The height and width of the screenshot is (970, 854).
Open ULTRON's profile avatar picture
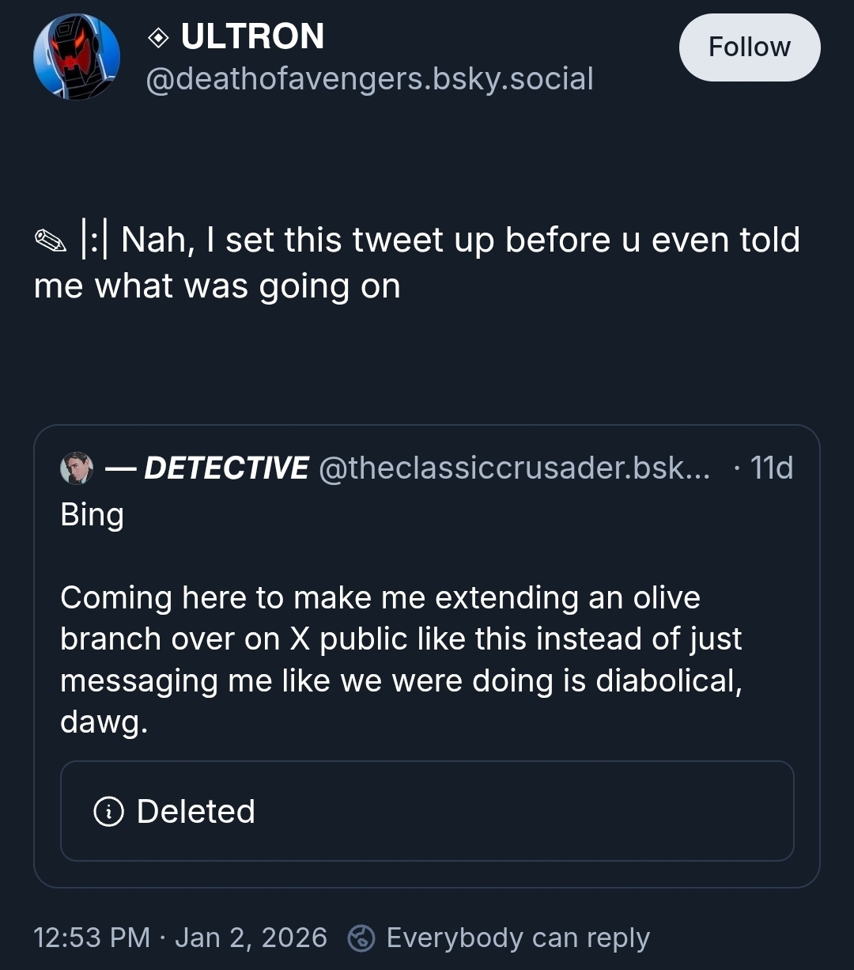[x=77, y=57]
